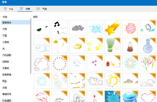The image size is (157, 102).
Task: Choose the cyan firework burst effect
Action: pos(42,81)
